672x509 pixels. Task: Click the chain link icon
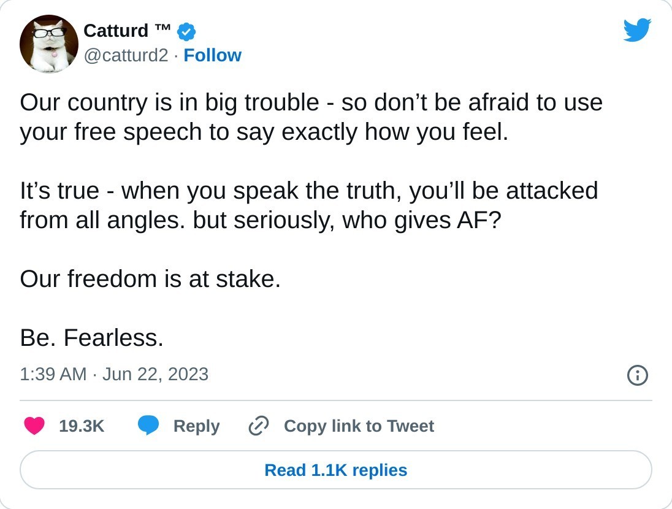coord(259,426)
